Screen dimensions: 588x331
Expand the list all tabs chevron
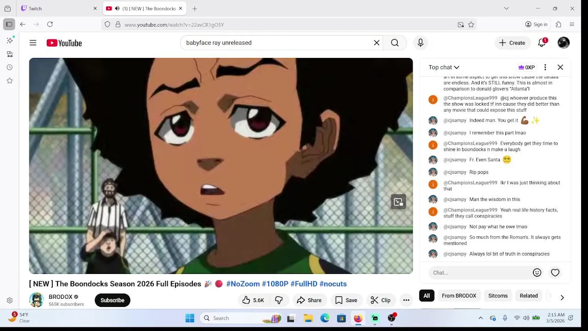point(506,8)
